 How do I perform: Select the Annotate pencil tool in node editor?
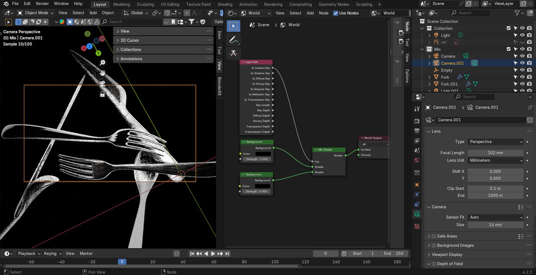[x=233, y=39]
